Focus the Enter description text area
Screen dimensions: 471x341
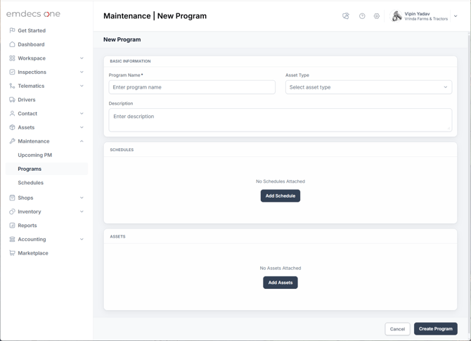(x=280, y=120)
